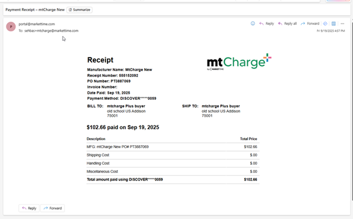Click the Forward button below the message

tap(53, 208)
